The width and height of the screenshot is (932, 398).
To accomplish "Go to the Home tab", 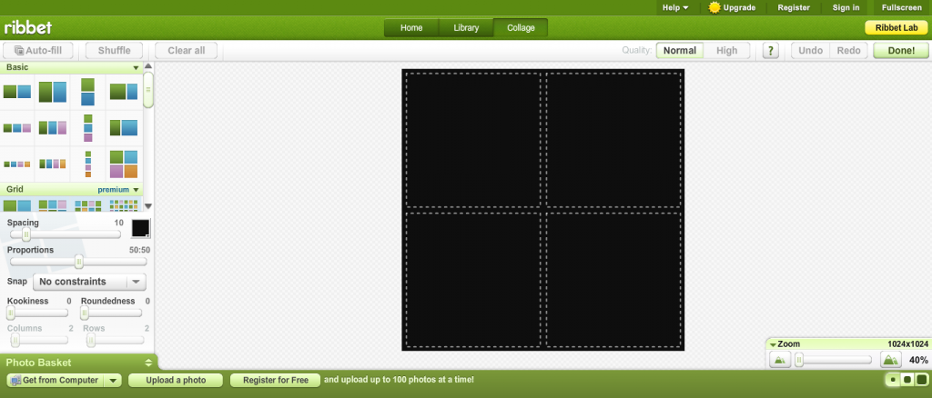I will click(x=411, y=28).
